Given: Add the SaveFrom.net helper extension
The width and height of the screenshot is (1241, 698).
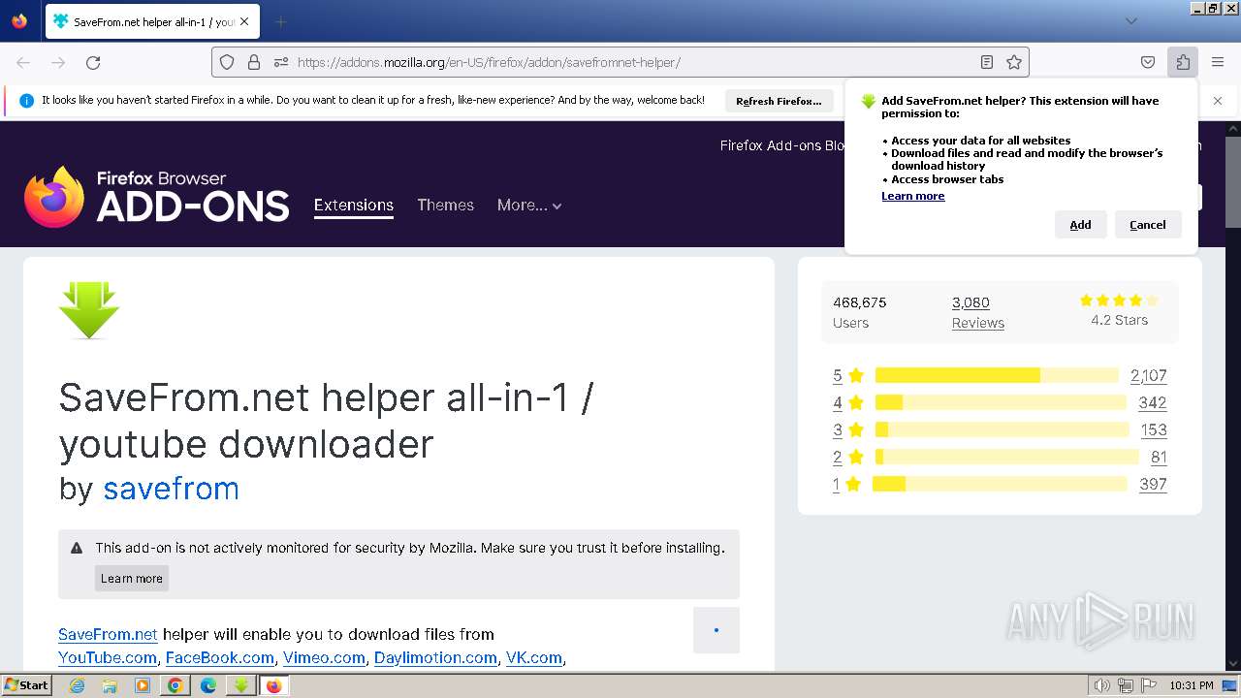Looking at the screenshot, I should tap(1080, 225).
